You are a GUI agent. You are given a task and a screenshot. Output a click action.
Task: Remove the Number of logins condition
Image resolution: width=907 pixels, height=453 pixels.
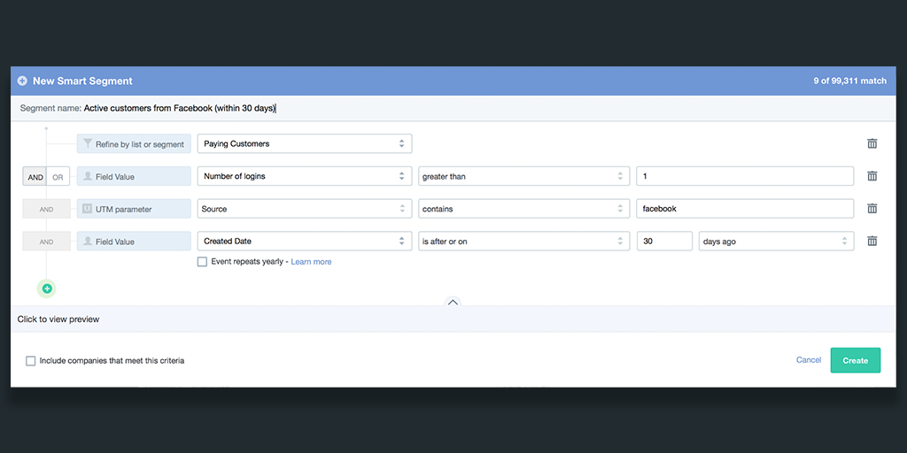click(x=872, y=176)
